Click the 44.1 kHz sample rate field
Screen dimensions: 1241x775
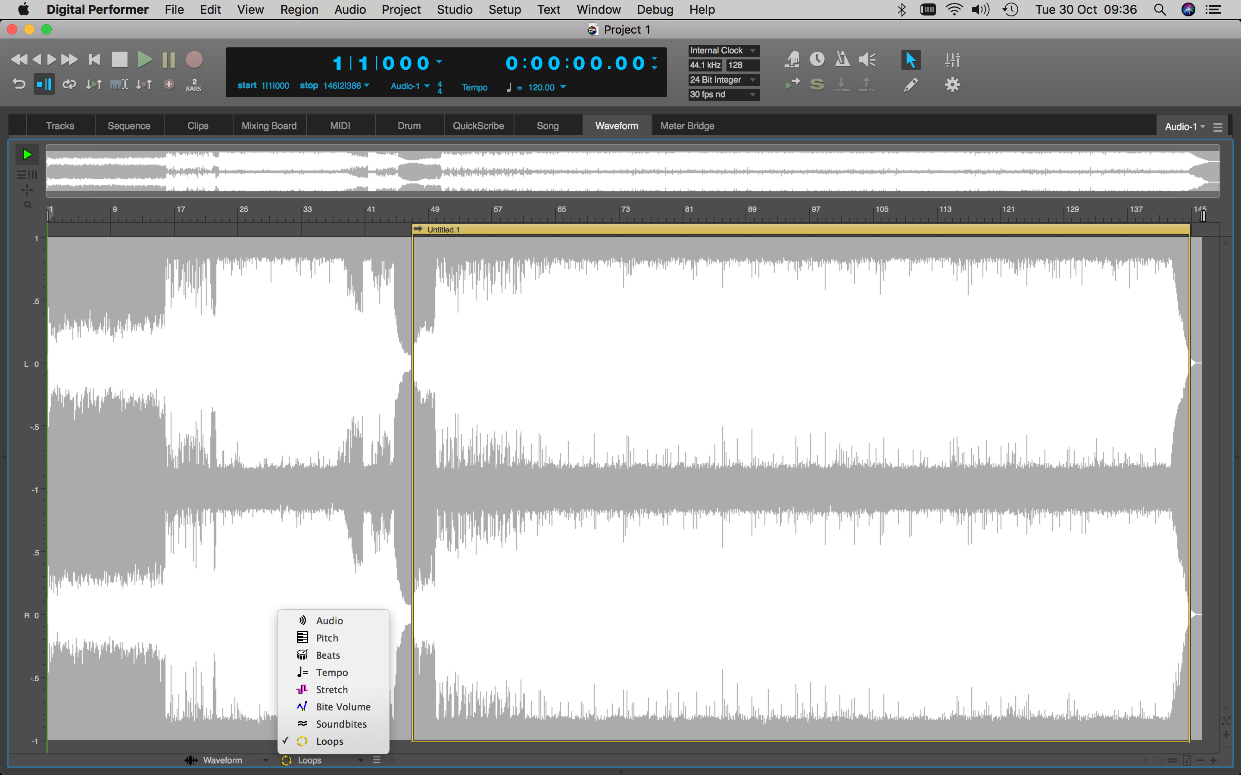(705, 65)
